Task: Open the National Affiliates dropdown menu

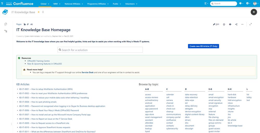Action: coord(74,4)
